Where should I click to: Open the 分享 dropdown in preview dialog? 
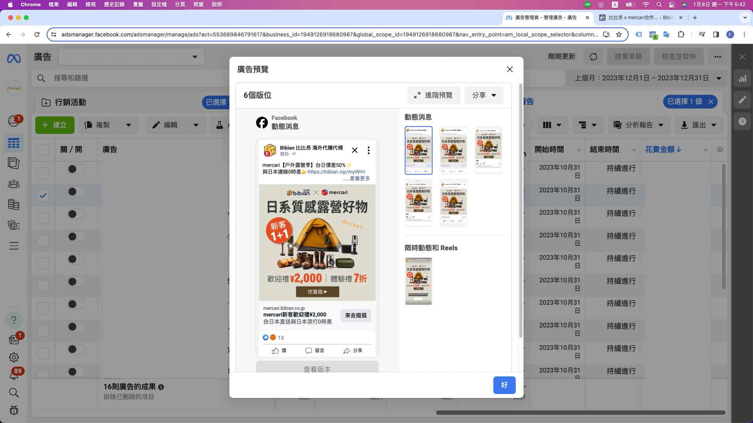coord(484,95)
